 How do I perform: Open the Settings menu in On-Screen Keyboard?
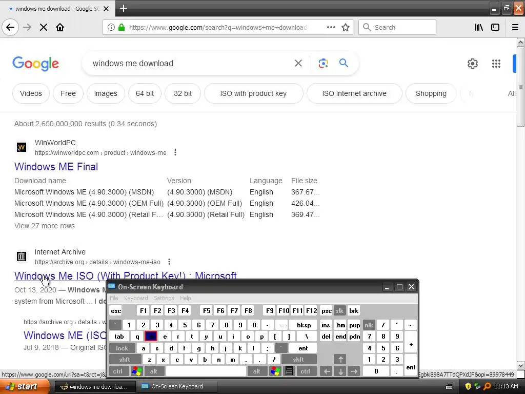(x=164, y=298)
